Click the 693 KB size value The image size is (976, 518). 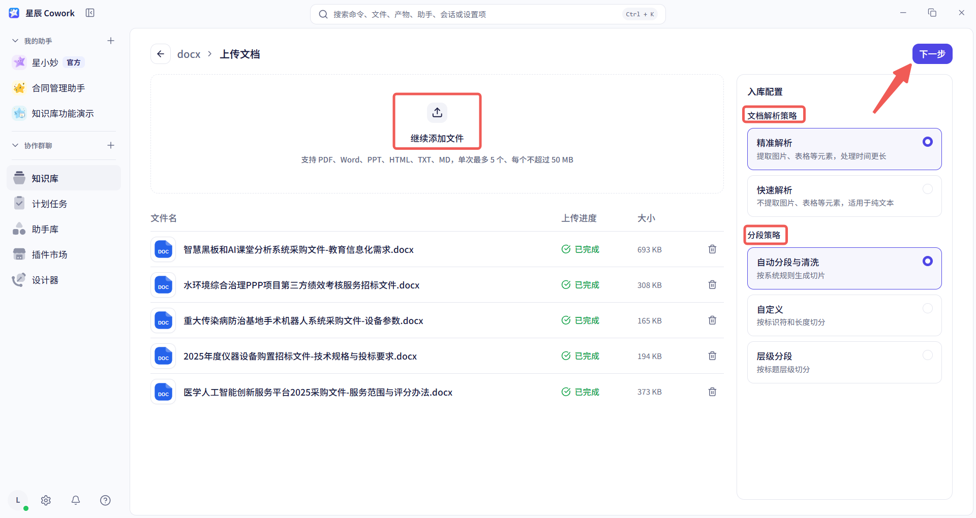pyautogui.click(x=650, y=249)
